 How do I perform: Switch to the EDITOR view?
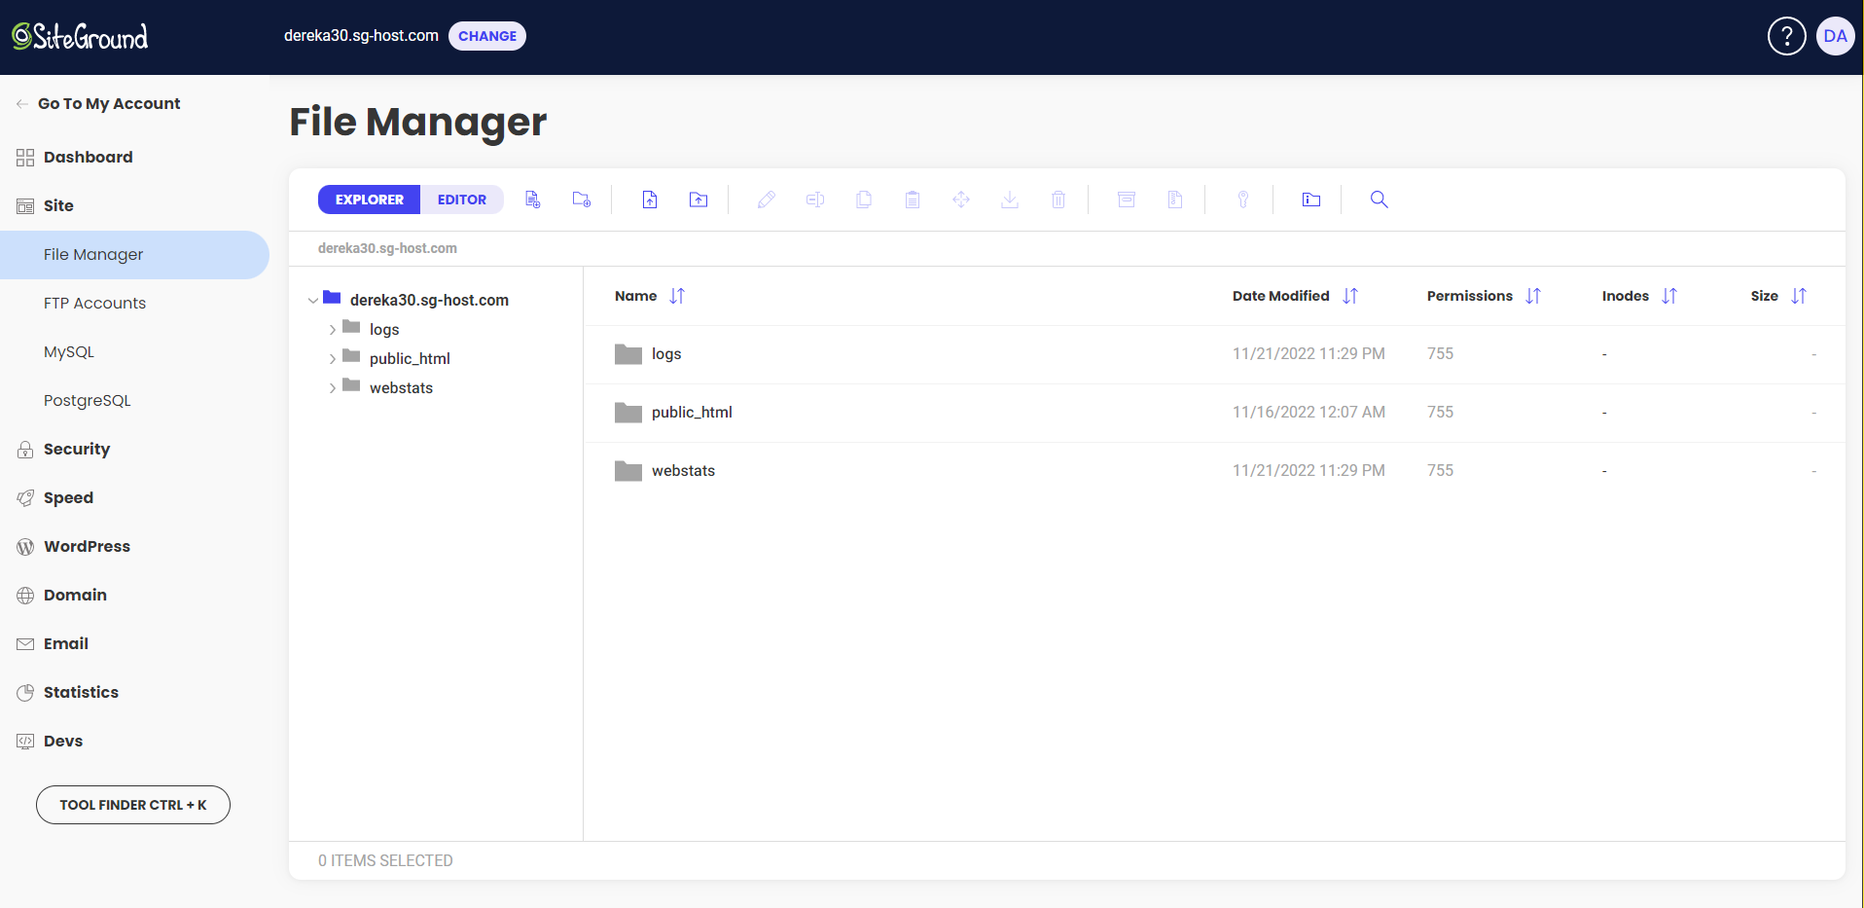462,200
